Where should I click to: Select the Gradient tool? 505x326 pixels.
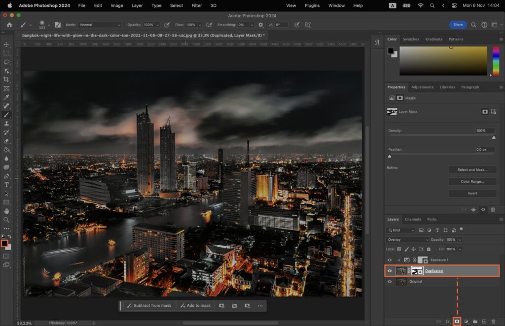point(6,151)
